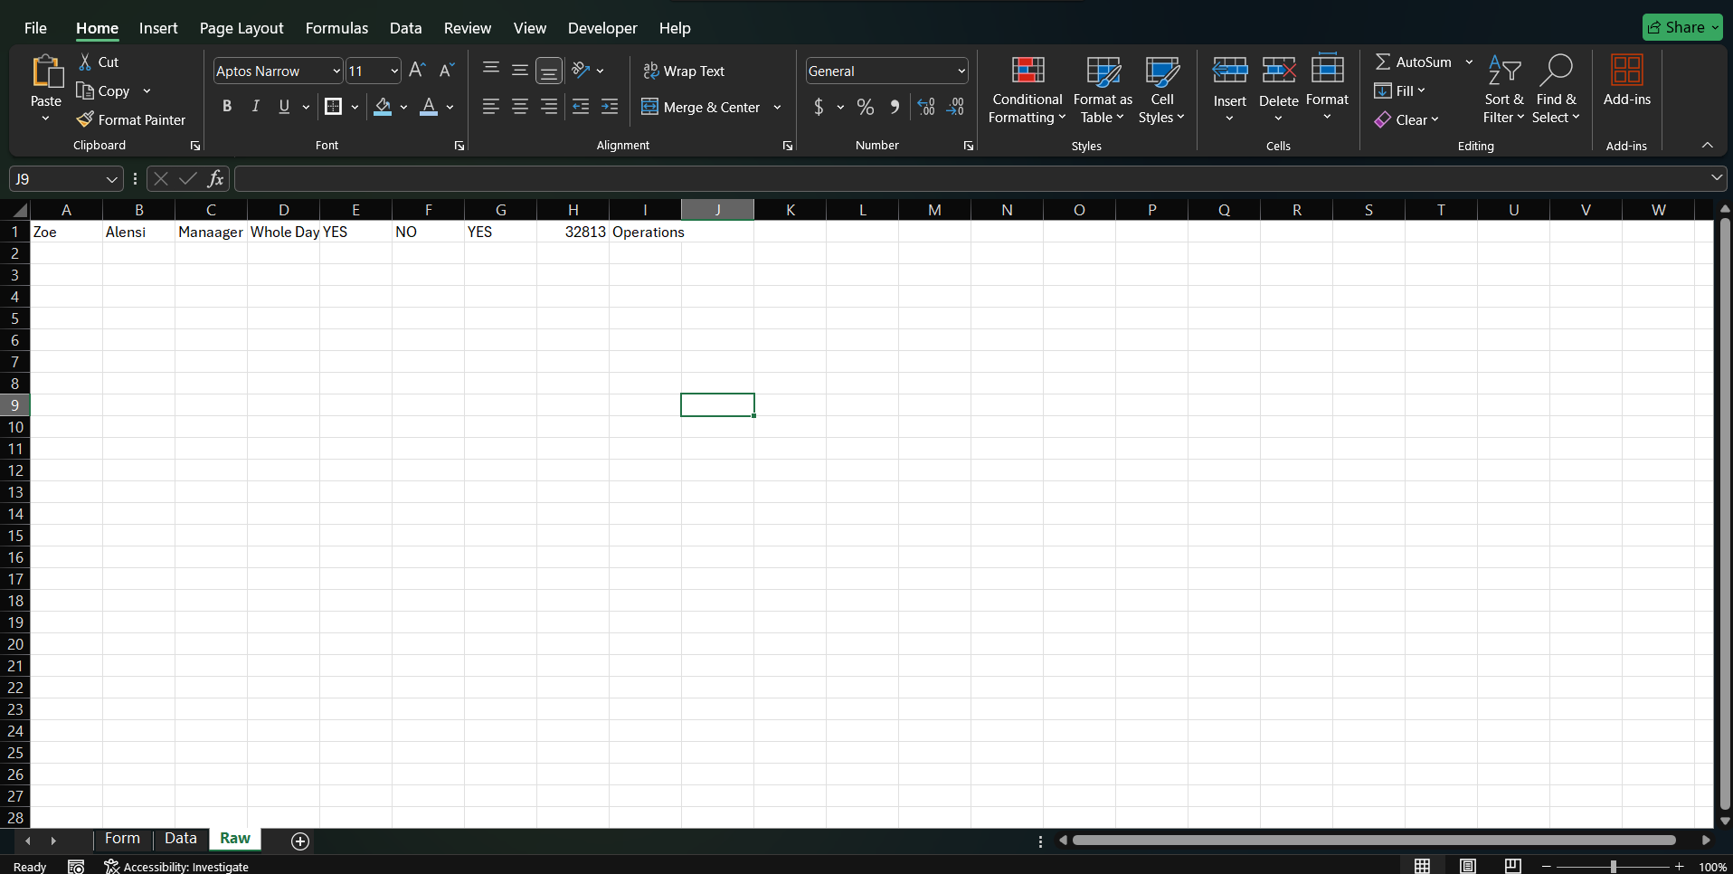Open the Orientation text angle tool
The height and width of the screenshot is (874, 1733).
click(581, 71)
